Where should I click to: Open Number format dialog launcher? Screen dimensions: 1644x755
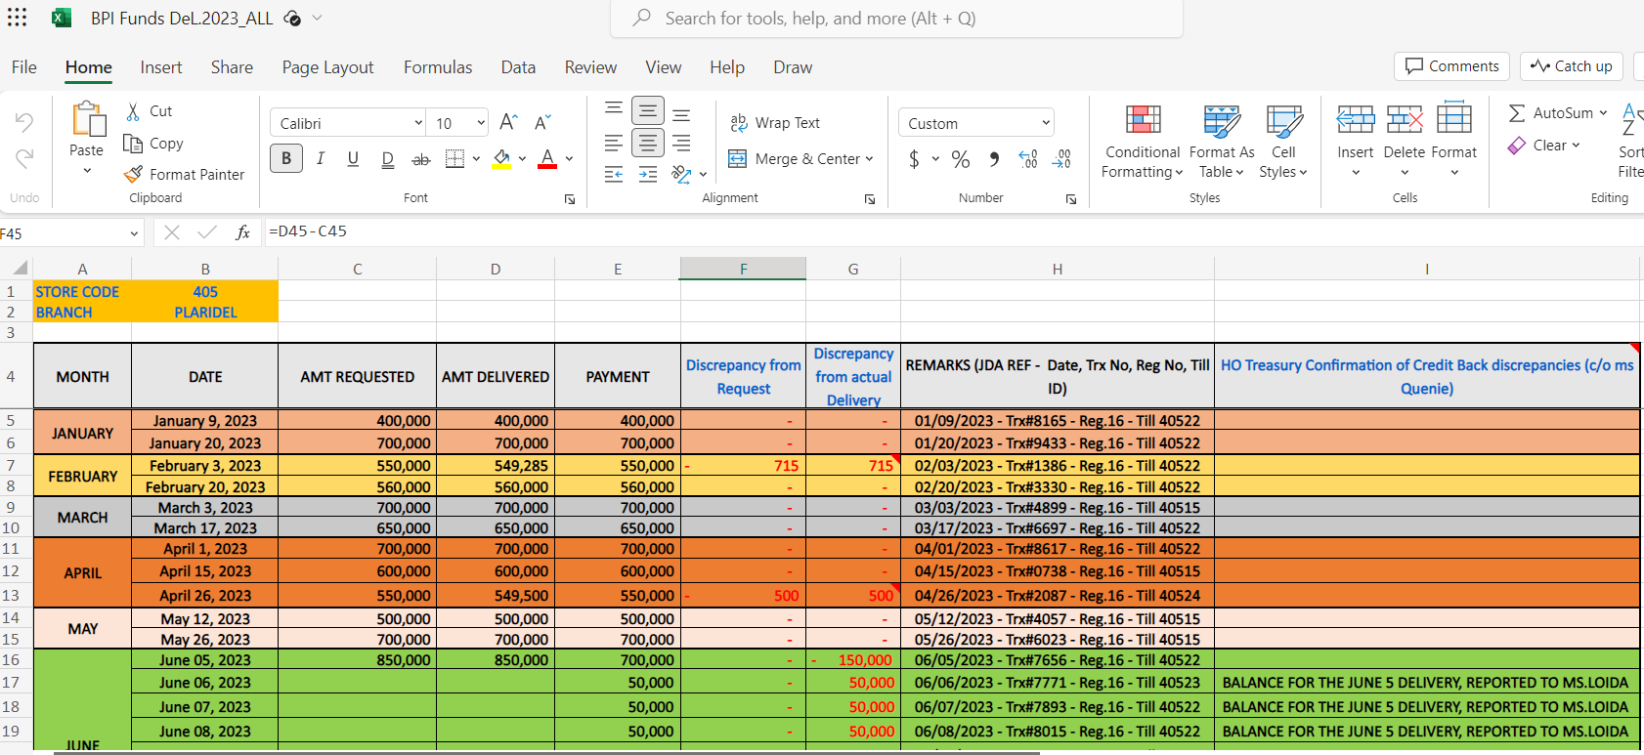coord(1071,199)
